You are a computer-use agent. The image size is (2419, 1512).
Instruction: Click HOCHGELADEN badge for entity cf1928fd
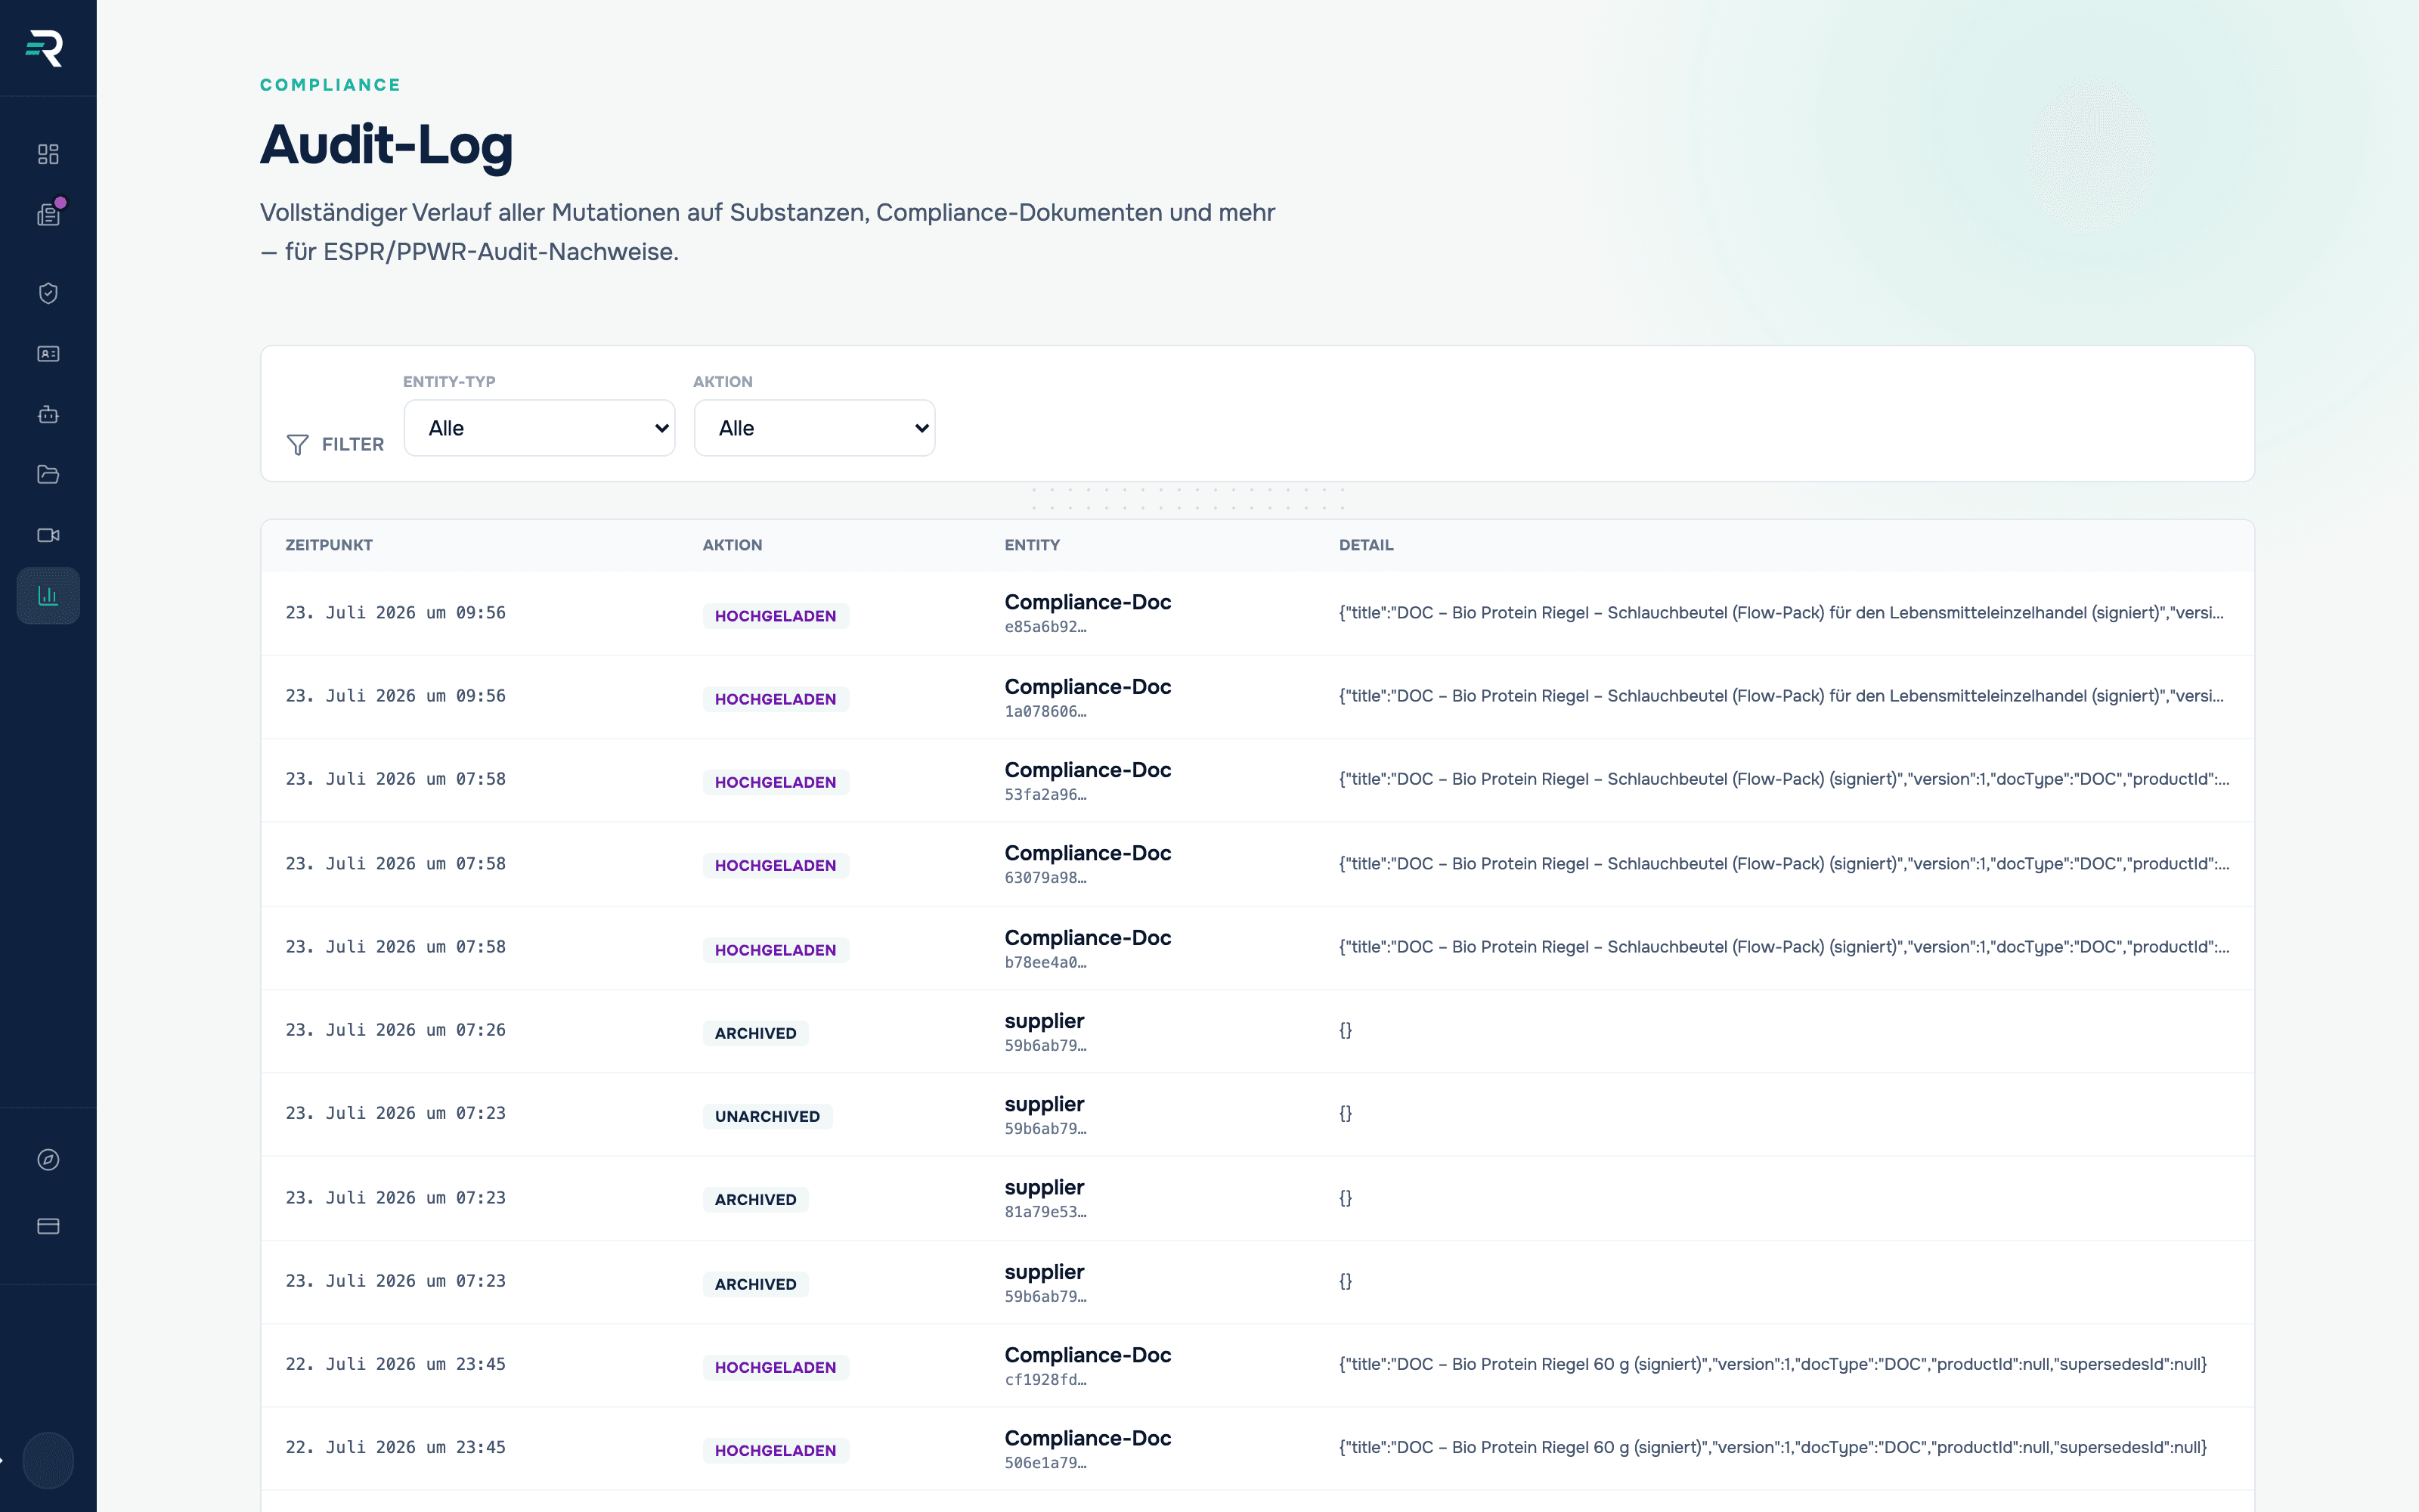[x=776, y=1367]
